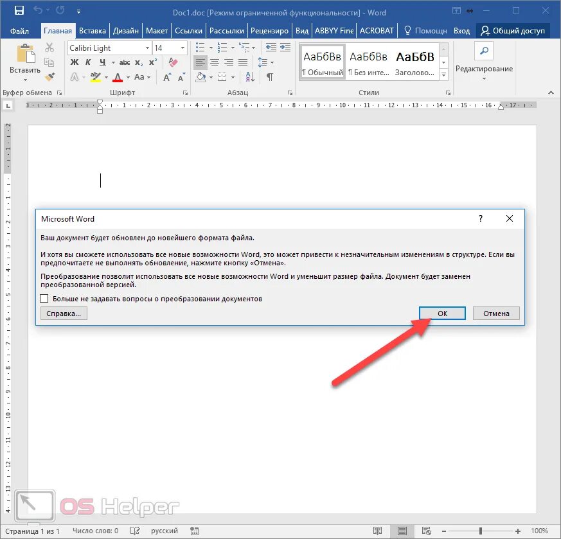Click Decrease indent icon
This screenshot has width=561, height=539.
pyautogui.click(x=271, y=47)
